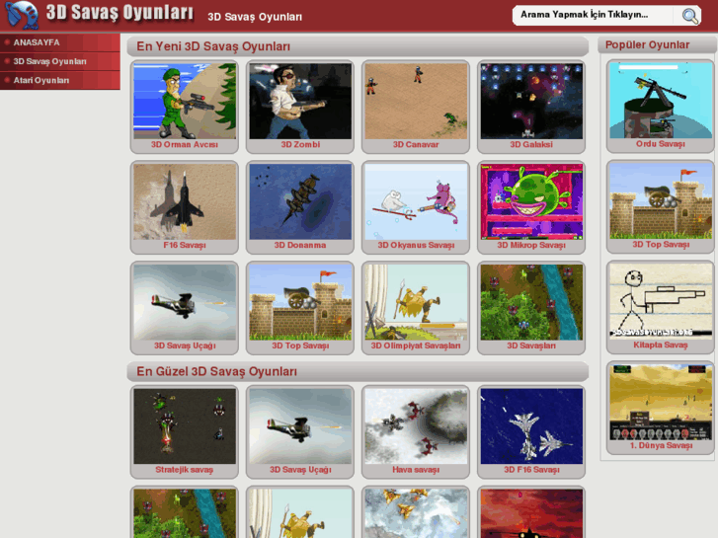Screen dimensions: 718x538
Task: Click the '1. Dünya Savaşı' title link
Action: click(x=661, y=445)
